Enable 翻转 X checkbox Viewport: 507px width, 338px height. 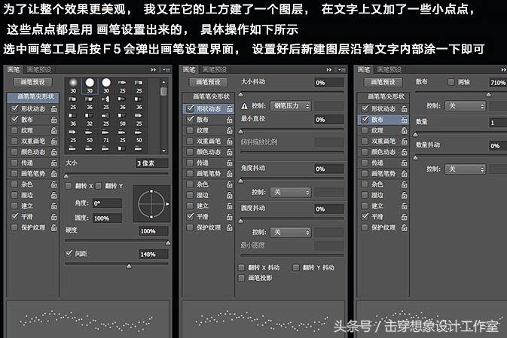(x=69, y=186)
